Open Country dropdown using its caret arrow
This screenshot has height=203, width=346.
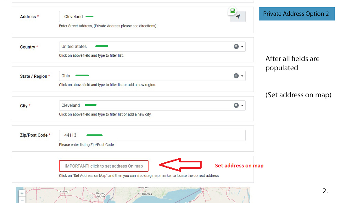click(x=242, y=47)
